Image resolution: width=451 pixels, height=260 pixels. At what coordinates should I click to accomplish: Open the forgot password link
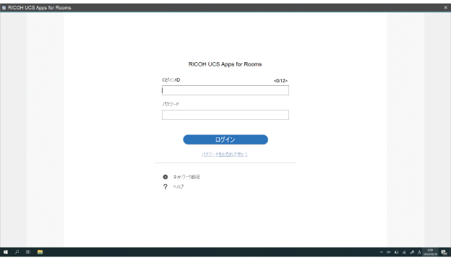(225, 155)
